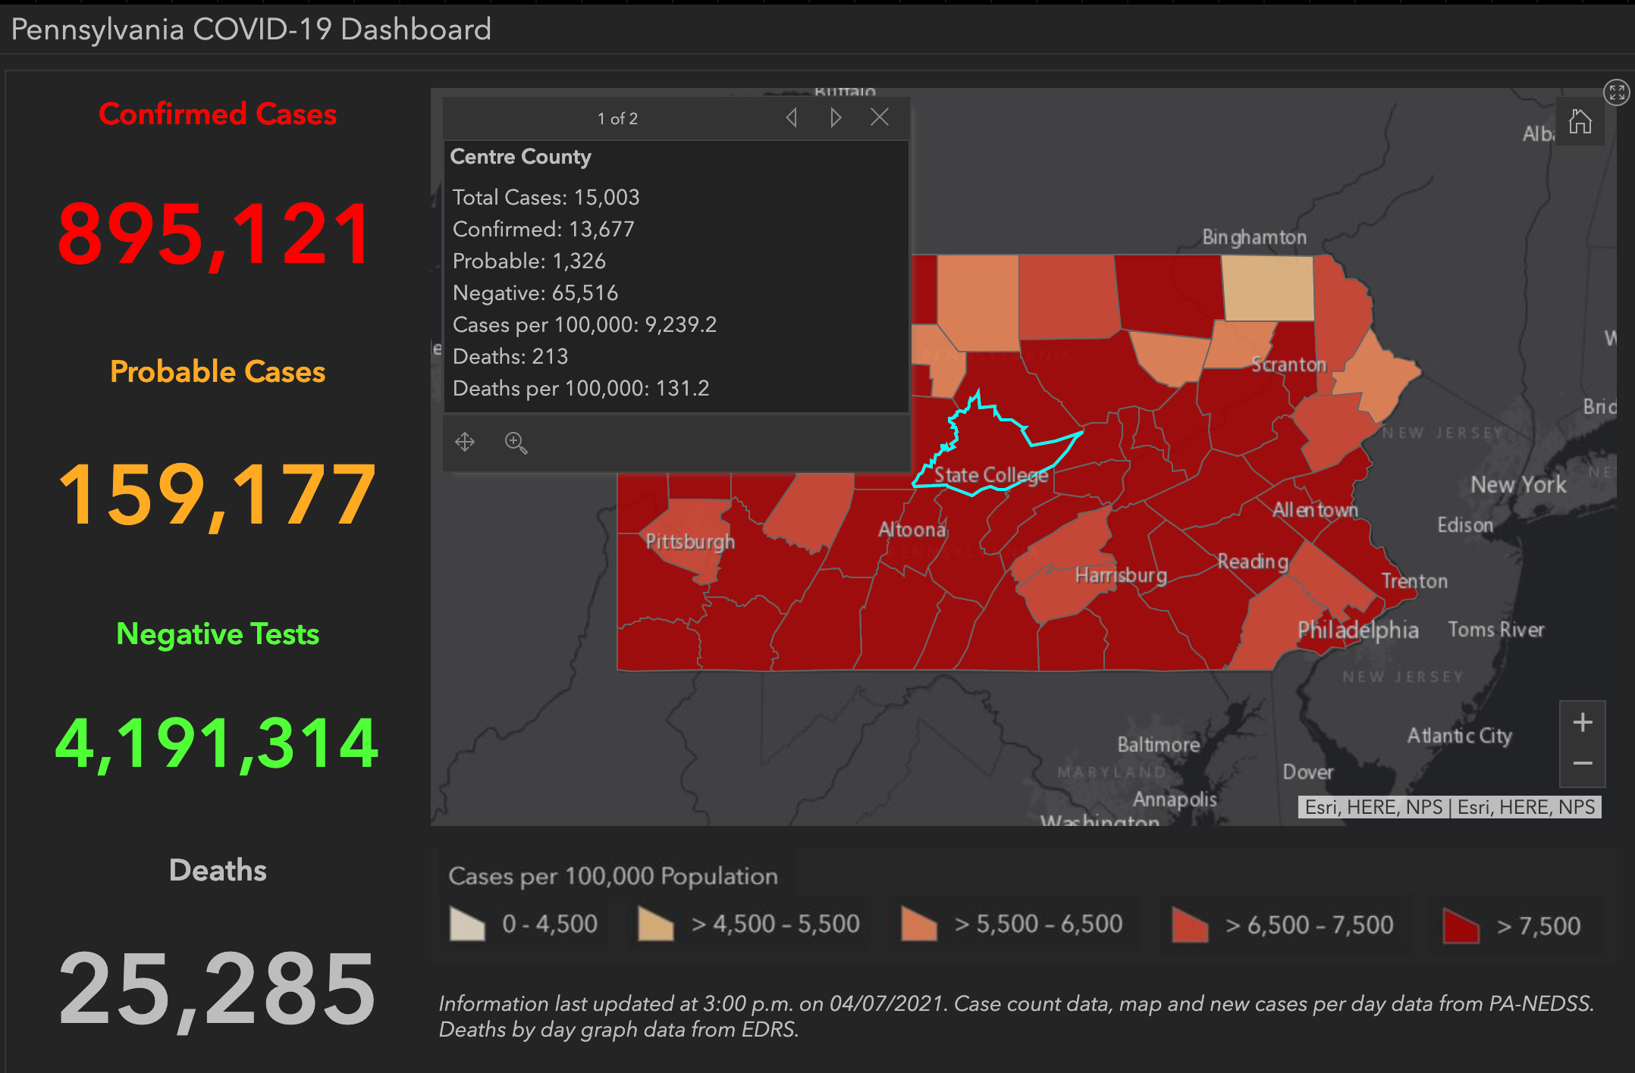The width and height of the screenshot is (1635, 1073).
Task: Click the Pittsburgh label on map
Action: coord(690,542)
